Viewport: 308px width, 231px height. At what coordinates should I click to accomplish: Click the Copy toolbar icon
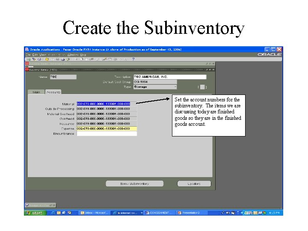(x=81, y=59)
